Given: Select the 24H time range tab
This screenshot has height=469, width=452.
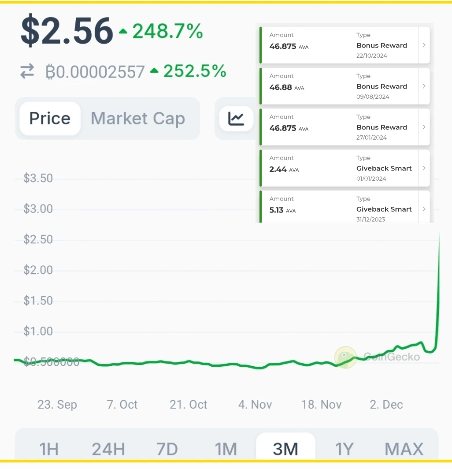Looking at the screenshot, I should pos(108,449).
